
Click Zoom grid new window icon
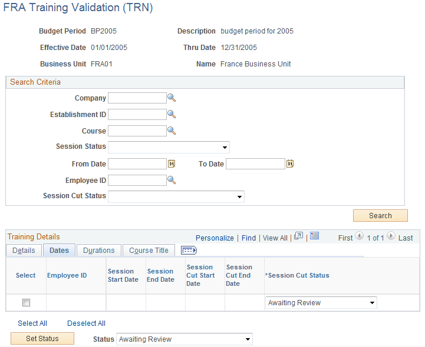coord(298,236)
